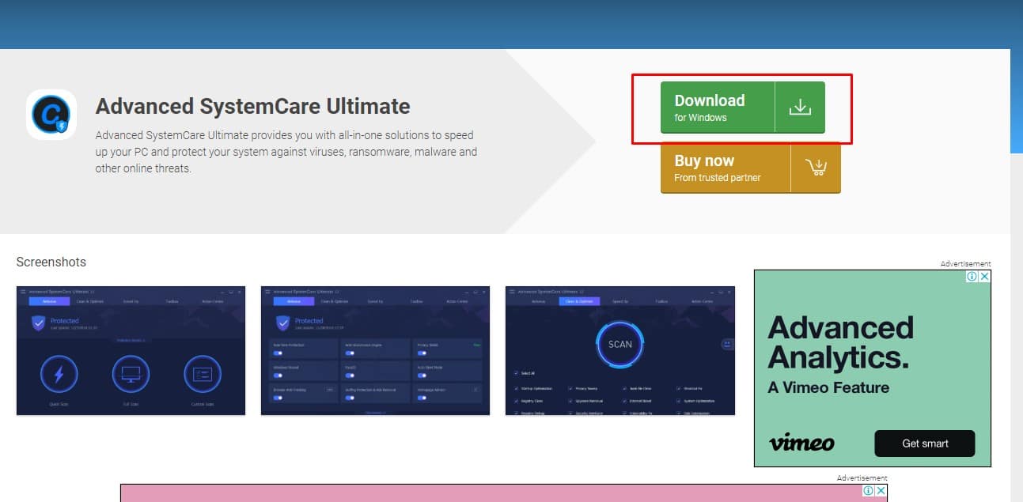The width and height of the screenshot is (1023, 502).
Task: Click the Advanced Analytics headline in the ad
Action: coord(840,342)
